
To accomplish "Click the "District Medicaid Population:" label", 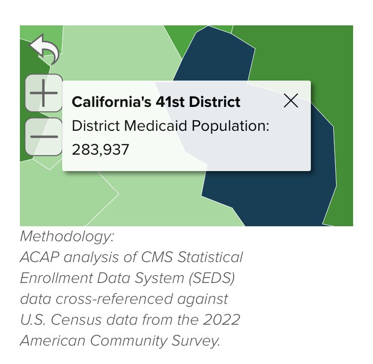I will tap(171, 126).
